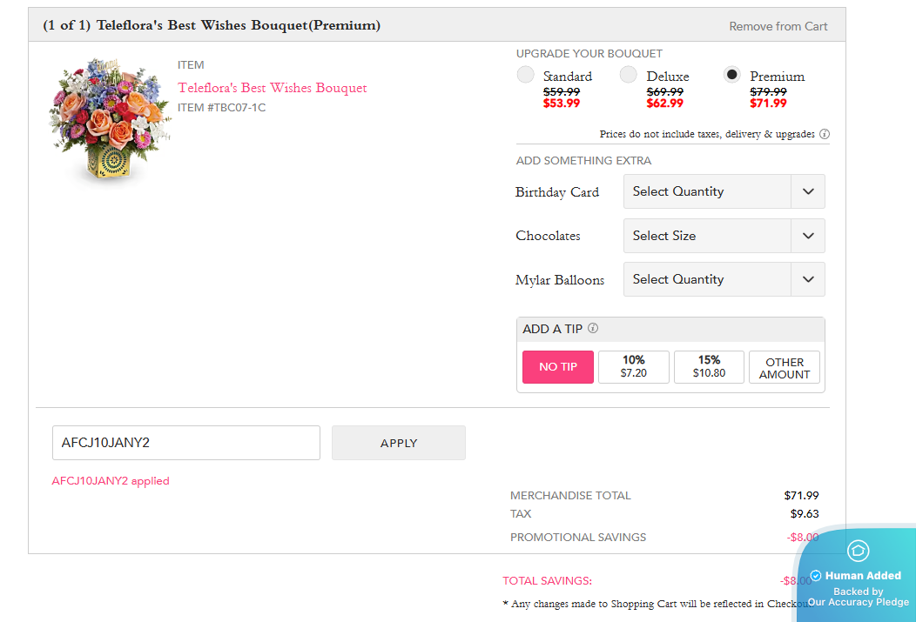Click Other Amount tip button
Viewport: 916px width, 622px height.
tap(785, 367)
